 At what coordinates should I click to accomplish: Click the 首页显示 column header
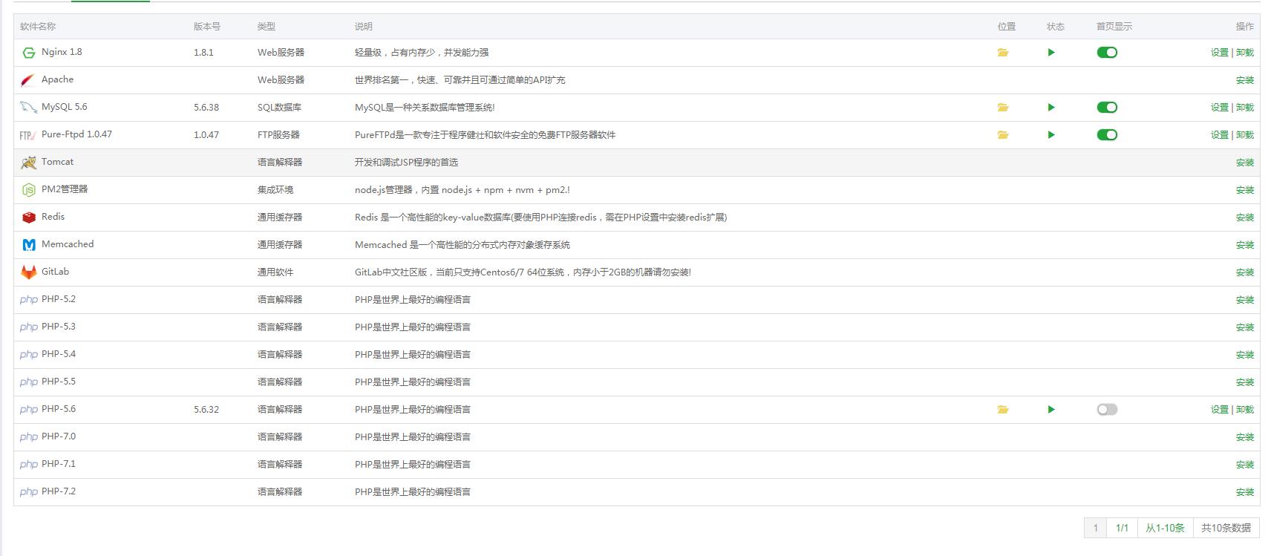pyautogui.click(x=1114, y=27)
